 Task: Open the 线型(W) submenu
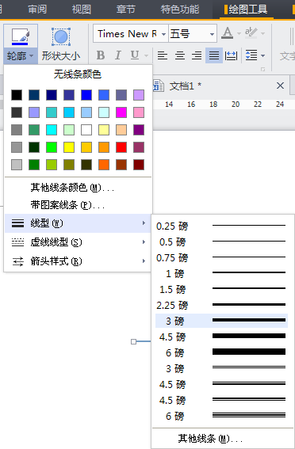[x=78, y=223]
